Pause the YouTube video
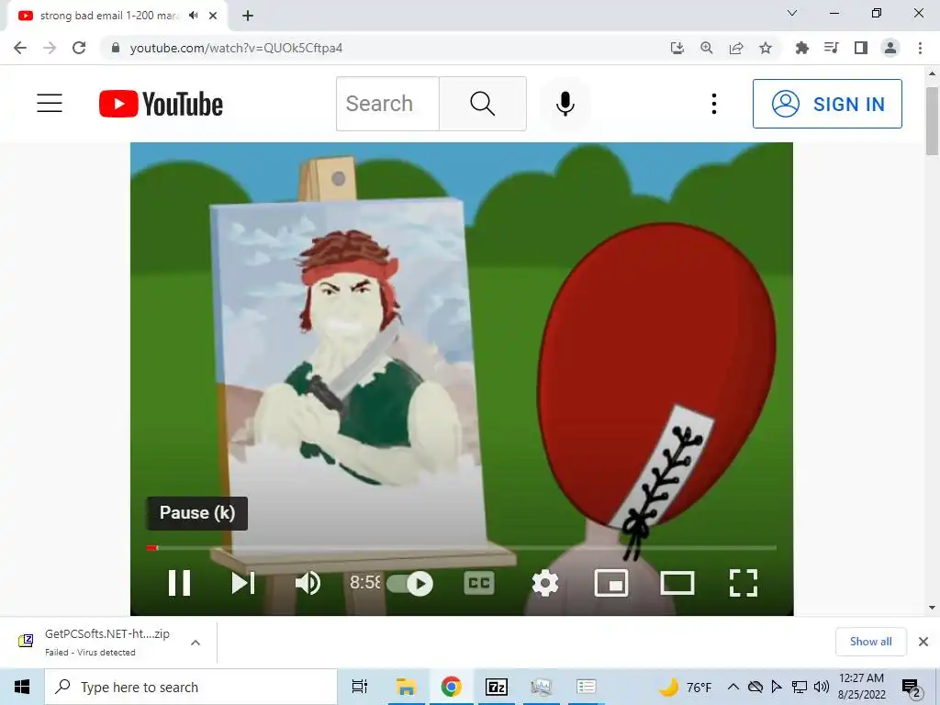 [179, 583]
